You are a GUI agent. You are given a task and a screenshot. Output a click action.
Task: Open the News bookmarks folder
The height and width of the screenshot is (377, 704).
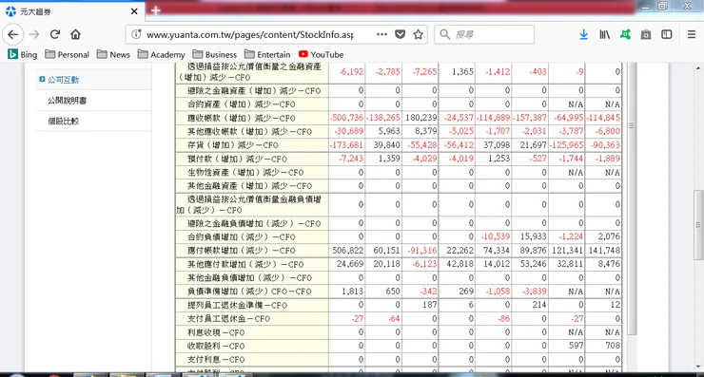point(113,55)
